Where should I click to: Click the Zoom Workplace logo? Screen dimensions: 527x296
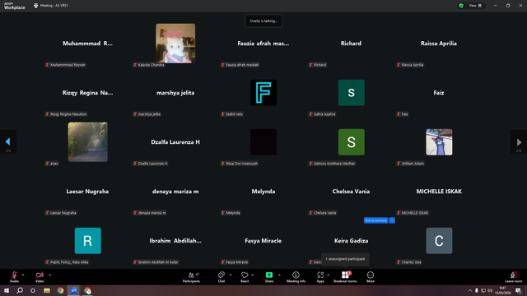15,6
